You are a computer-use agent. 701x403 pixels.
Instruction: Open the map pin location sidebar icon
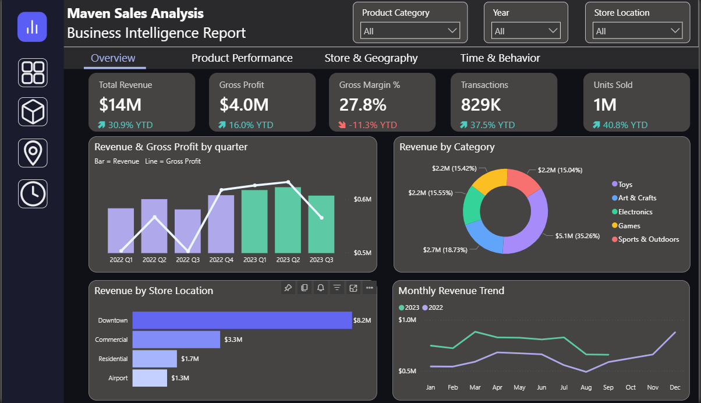[x=33, y=153]
